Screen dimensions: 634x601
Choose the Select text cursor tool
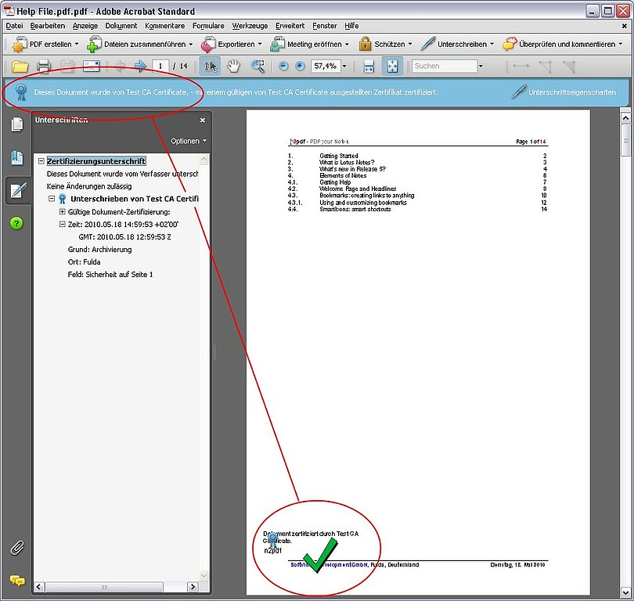pyautogui.click(x=210, y=67)
